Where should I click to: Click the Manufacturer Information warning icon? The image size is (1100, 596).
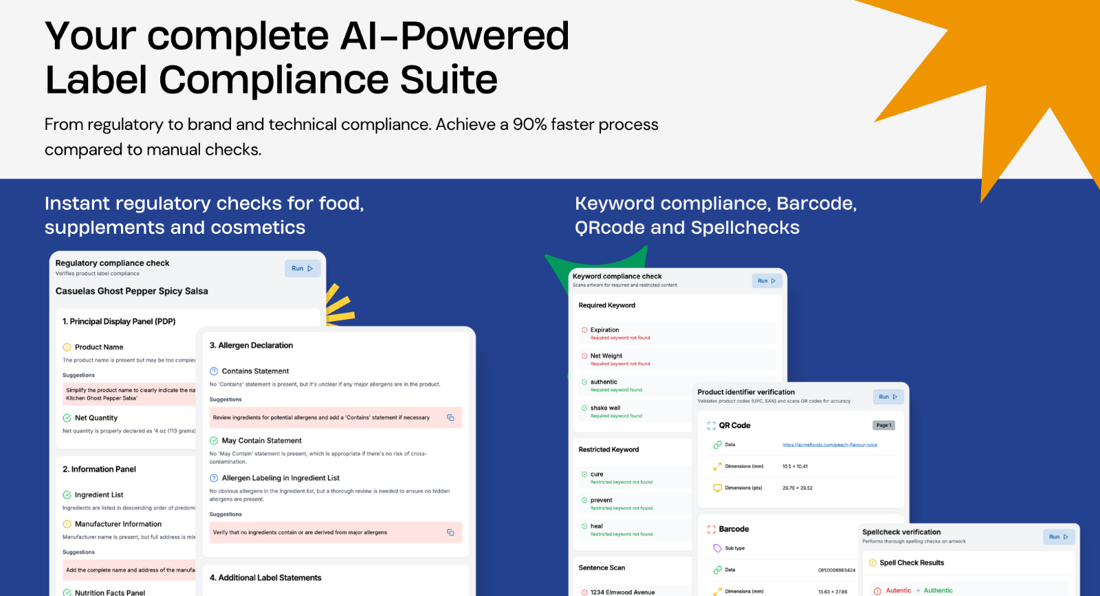pos(67,524)
